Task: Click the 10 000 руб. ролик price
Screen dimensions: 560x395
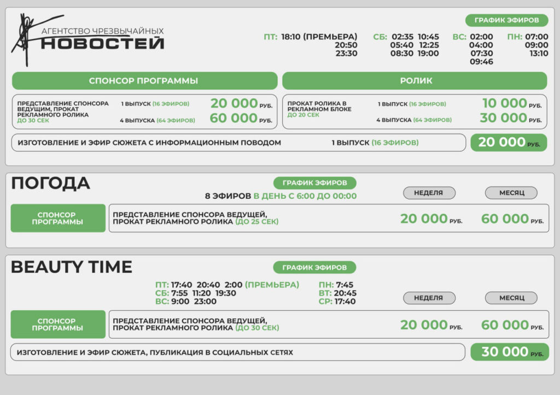Action: [511, 103]
